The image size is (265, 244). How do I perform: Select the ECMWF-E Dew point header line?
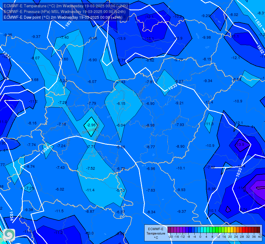tap(63, 17)
